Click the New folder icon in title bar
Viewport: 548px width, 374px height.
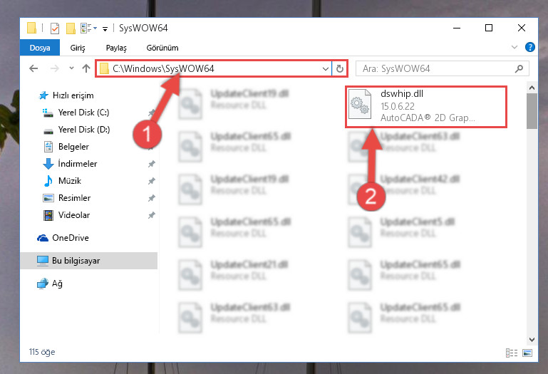[x=71, y=28]
